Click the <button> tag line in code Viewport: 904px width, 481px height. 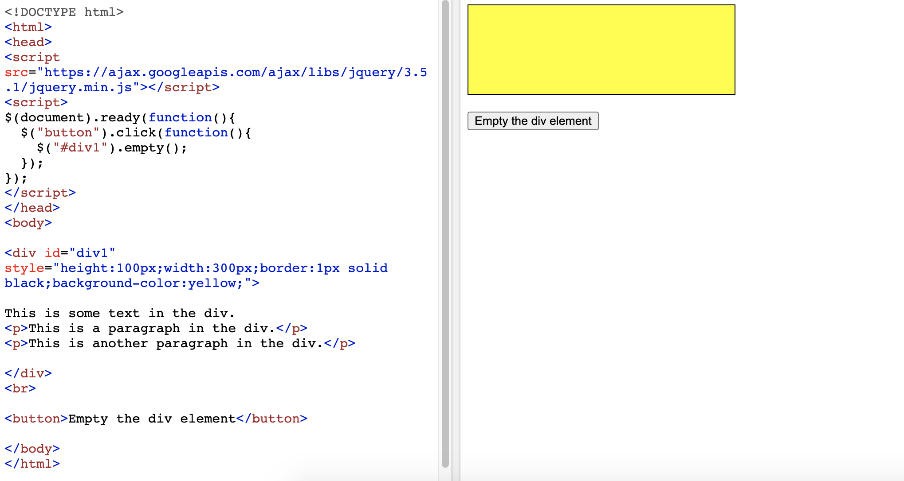tap(155, 419)
